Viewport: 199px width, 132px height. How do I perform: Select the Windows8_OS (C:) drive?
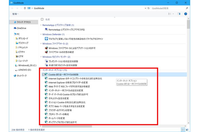point(26,65)
